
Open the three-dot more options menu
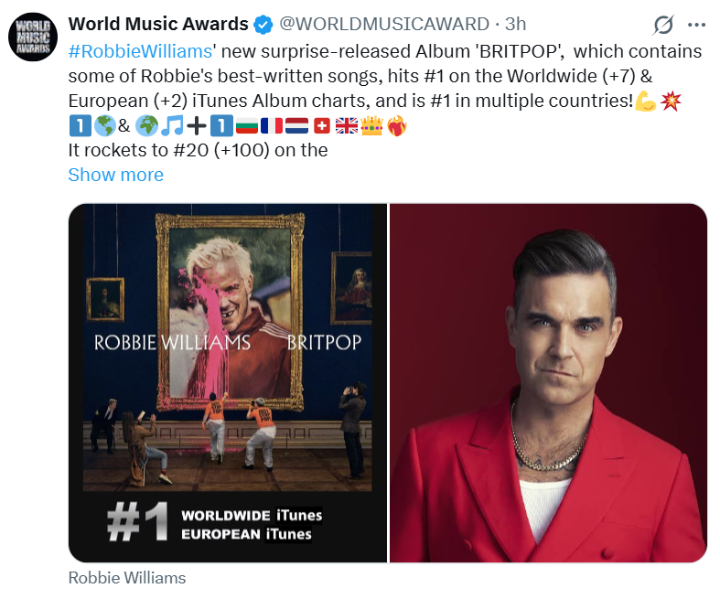[x=696, y=25]
